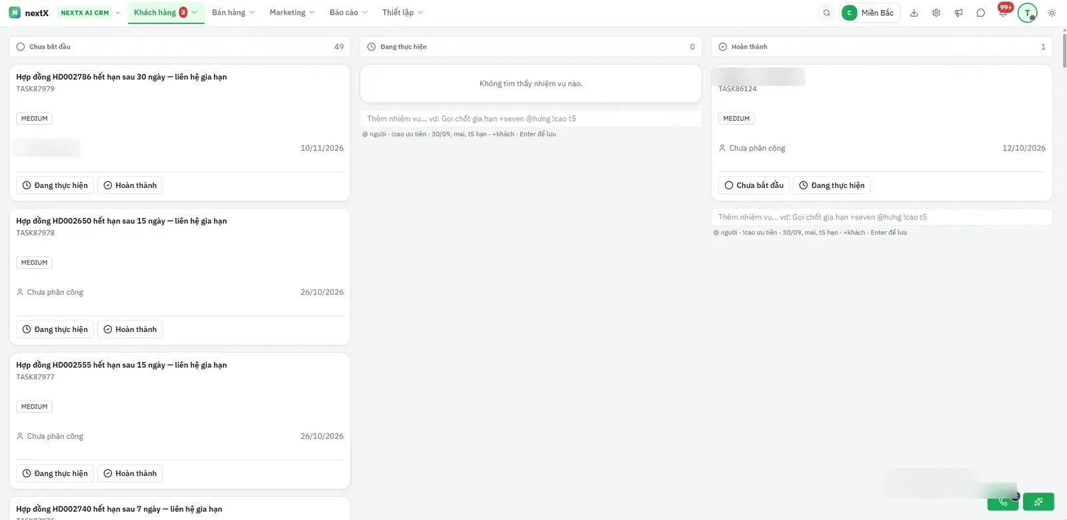Click the green phone call button
This screenshot has height=520, width=1067.
coord(1003,501)
